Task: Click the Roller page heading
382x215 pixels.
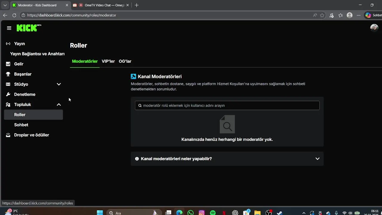Action: [x=78, y=45]
